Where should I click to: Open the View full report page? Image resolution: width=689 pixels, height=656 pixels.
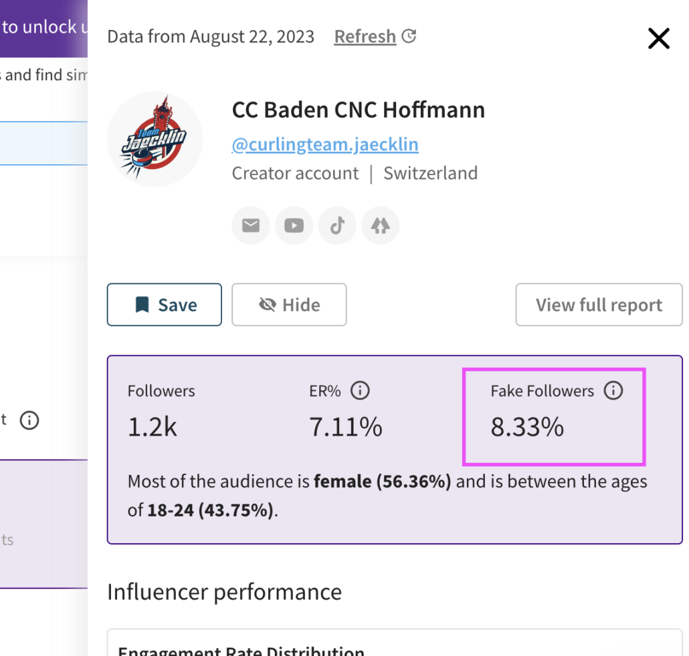point(598,304)
